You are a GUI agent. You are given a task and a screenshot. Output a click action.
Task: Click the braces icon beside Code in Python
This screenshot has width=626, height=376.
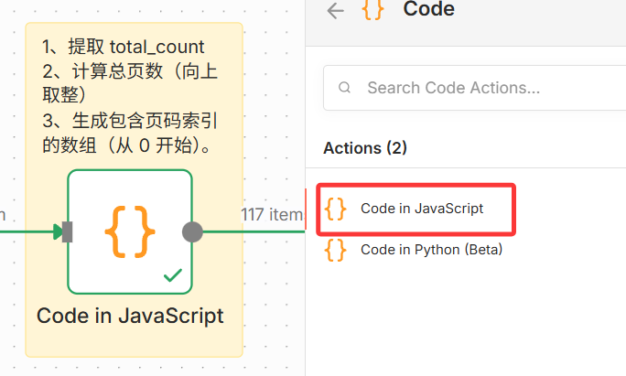tap(336, 250)
